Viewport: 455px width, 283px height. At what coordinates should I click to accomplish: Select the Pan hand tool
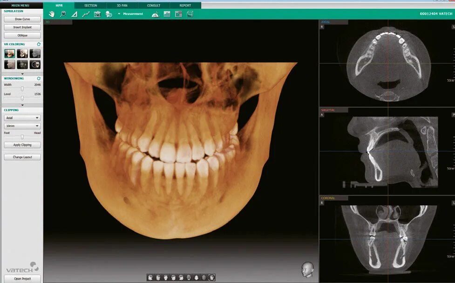(51, 14)
